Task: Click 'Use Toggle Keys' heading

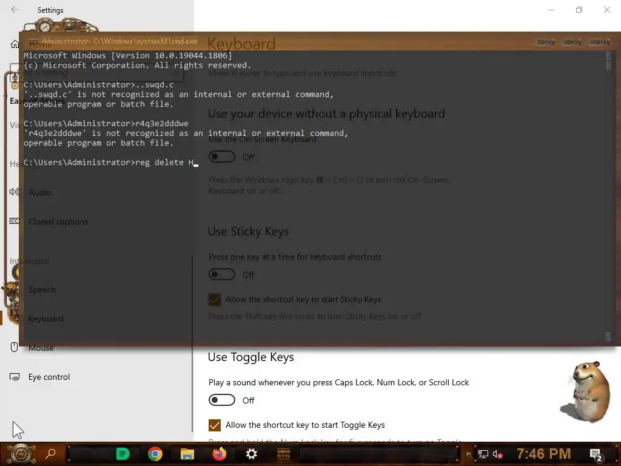Action: 250,357
